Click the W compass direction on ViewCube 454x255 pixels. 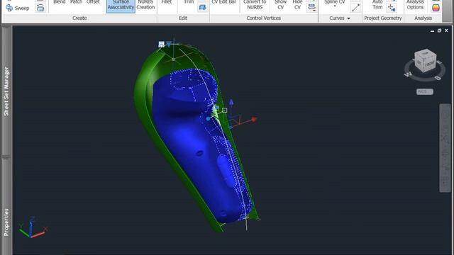pos(408,74)
